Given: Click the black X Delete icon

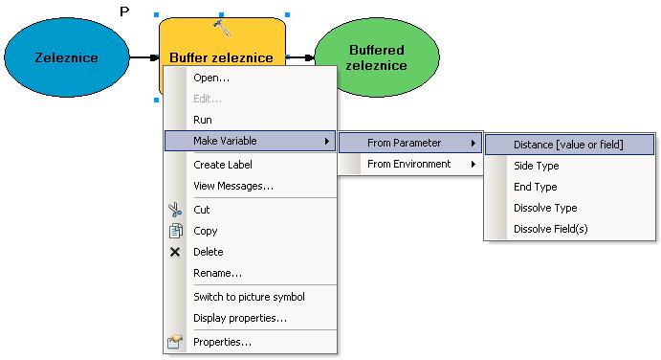Looking at the screenshot, I should [174, 252].
